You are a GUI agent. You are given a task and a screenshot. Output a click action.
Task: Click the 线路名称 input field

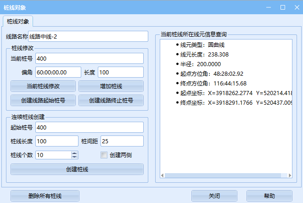pyautogui.click(x=88, y=36)
